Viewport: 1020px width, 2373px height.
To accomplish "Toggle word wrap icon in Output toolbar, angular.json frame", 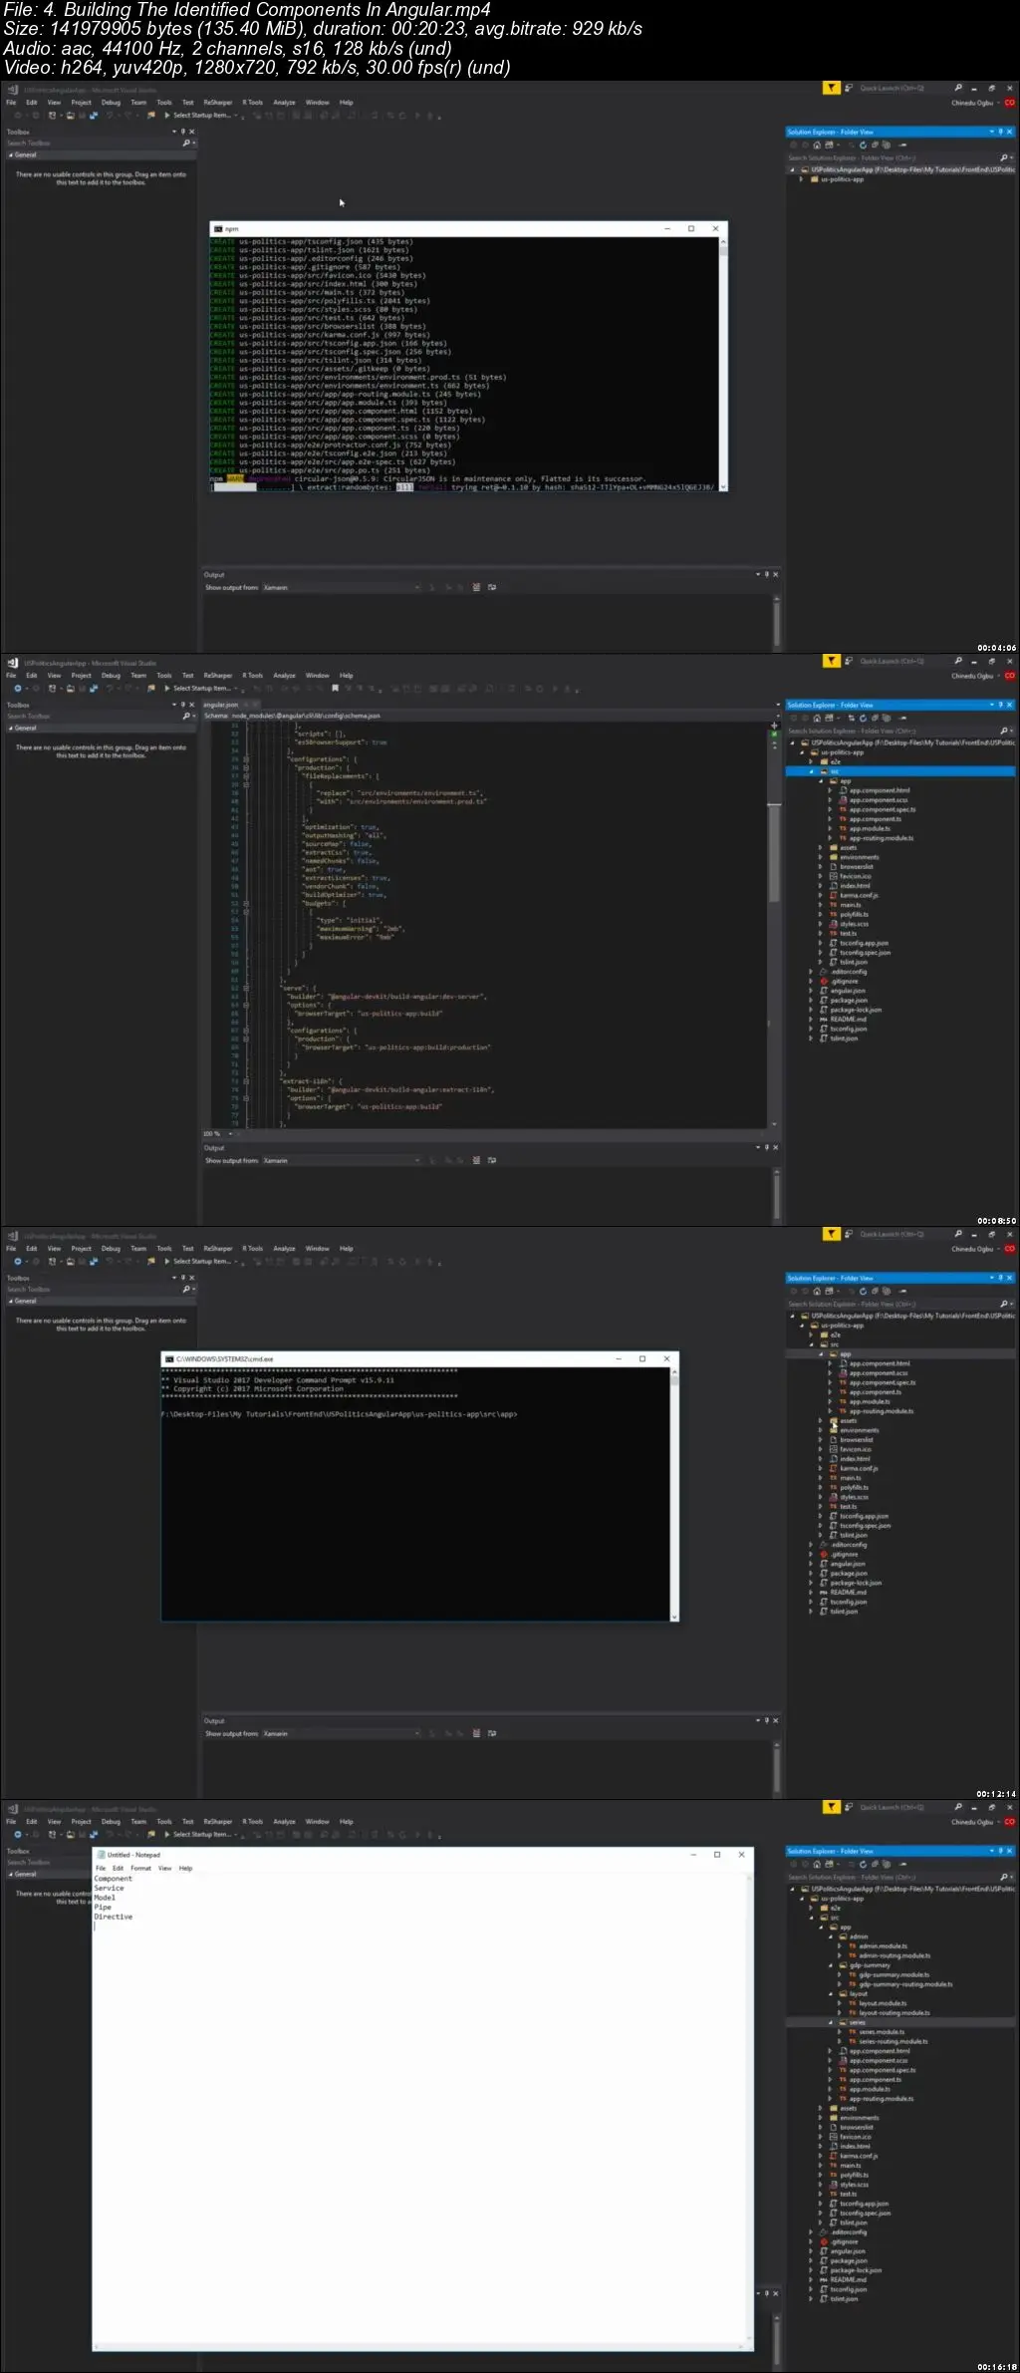I will tap(491, 1160).
